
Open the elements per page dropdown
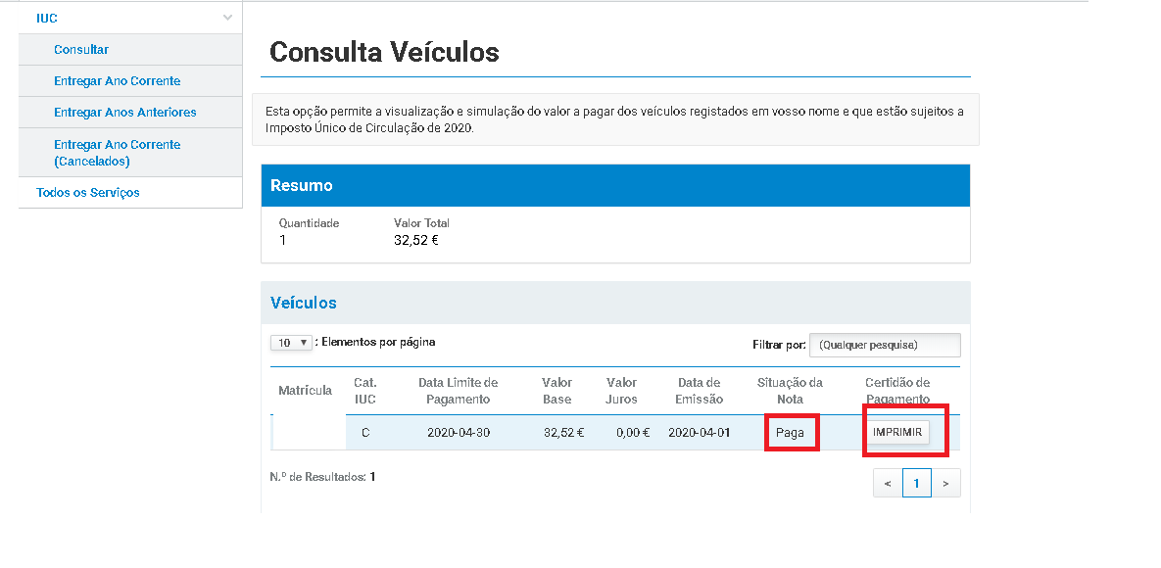(292, 343)
